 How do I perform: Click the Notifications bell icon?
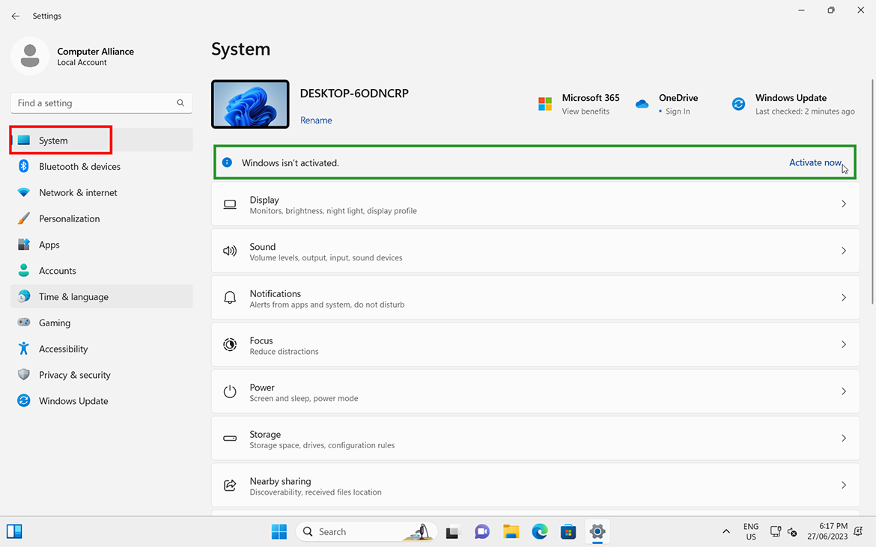tap(230, 297)
